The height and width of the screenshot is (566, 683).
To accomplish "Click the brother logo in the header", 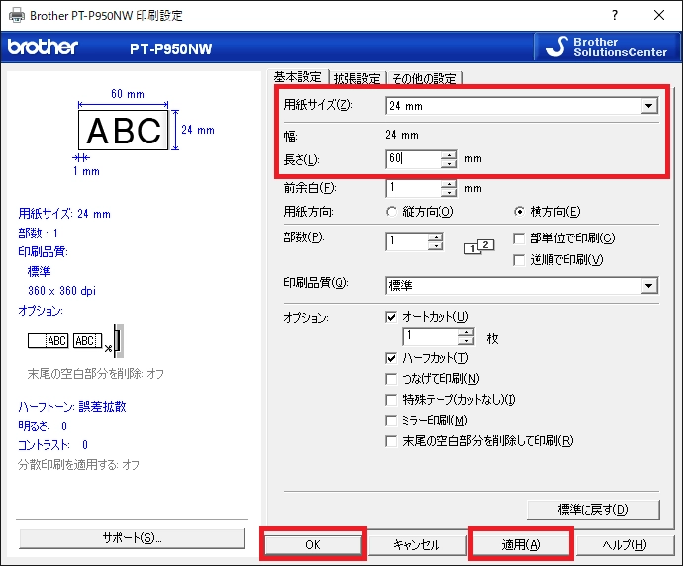I will (43, 47).
